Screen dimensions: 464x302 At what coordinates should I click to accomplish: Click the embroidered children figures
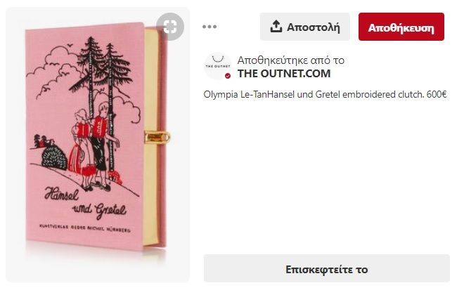click(x=94, y=146)
